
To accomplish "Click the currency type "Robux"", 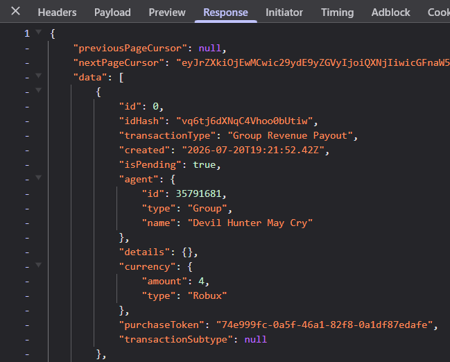I will 207,295.
